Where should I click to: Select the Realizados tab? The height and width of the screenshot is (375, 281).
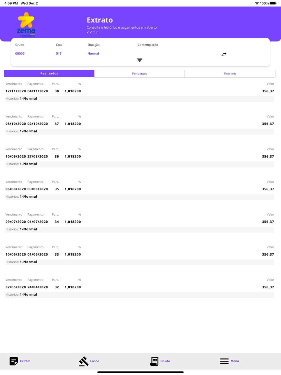pyautogui.click(x=49, y=73)
